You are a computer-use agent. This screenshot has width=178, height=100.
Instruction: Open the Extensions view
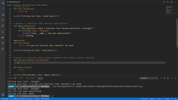tap(3, 26)
